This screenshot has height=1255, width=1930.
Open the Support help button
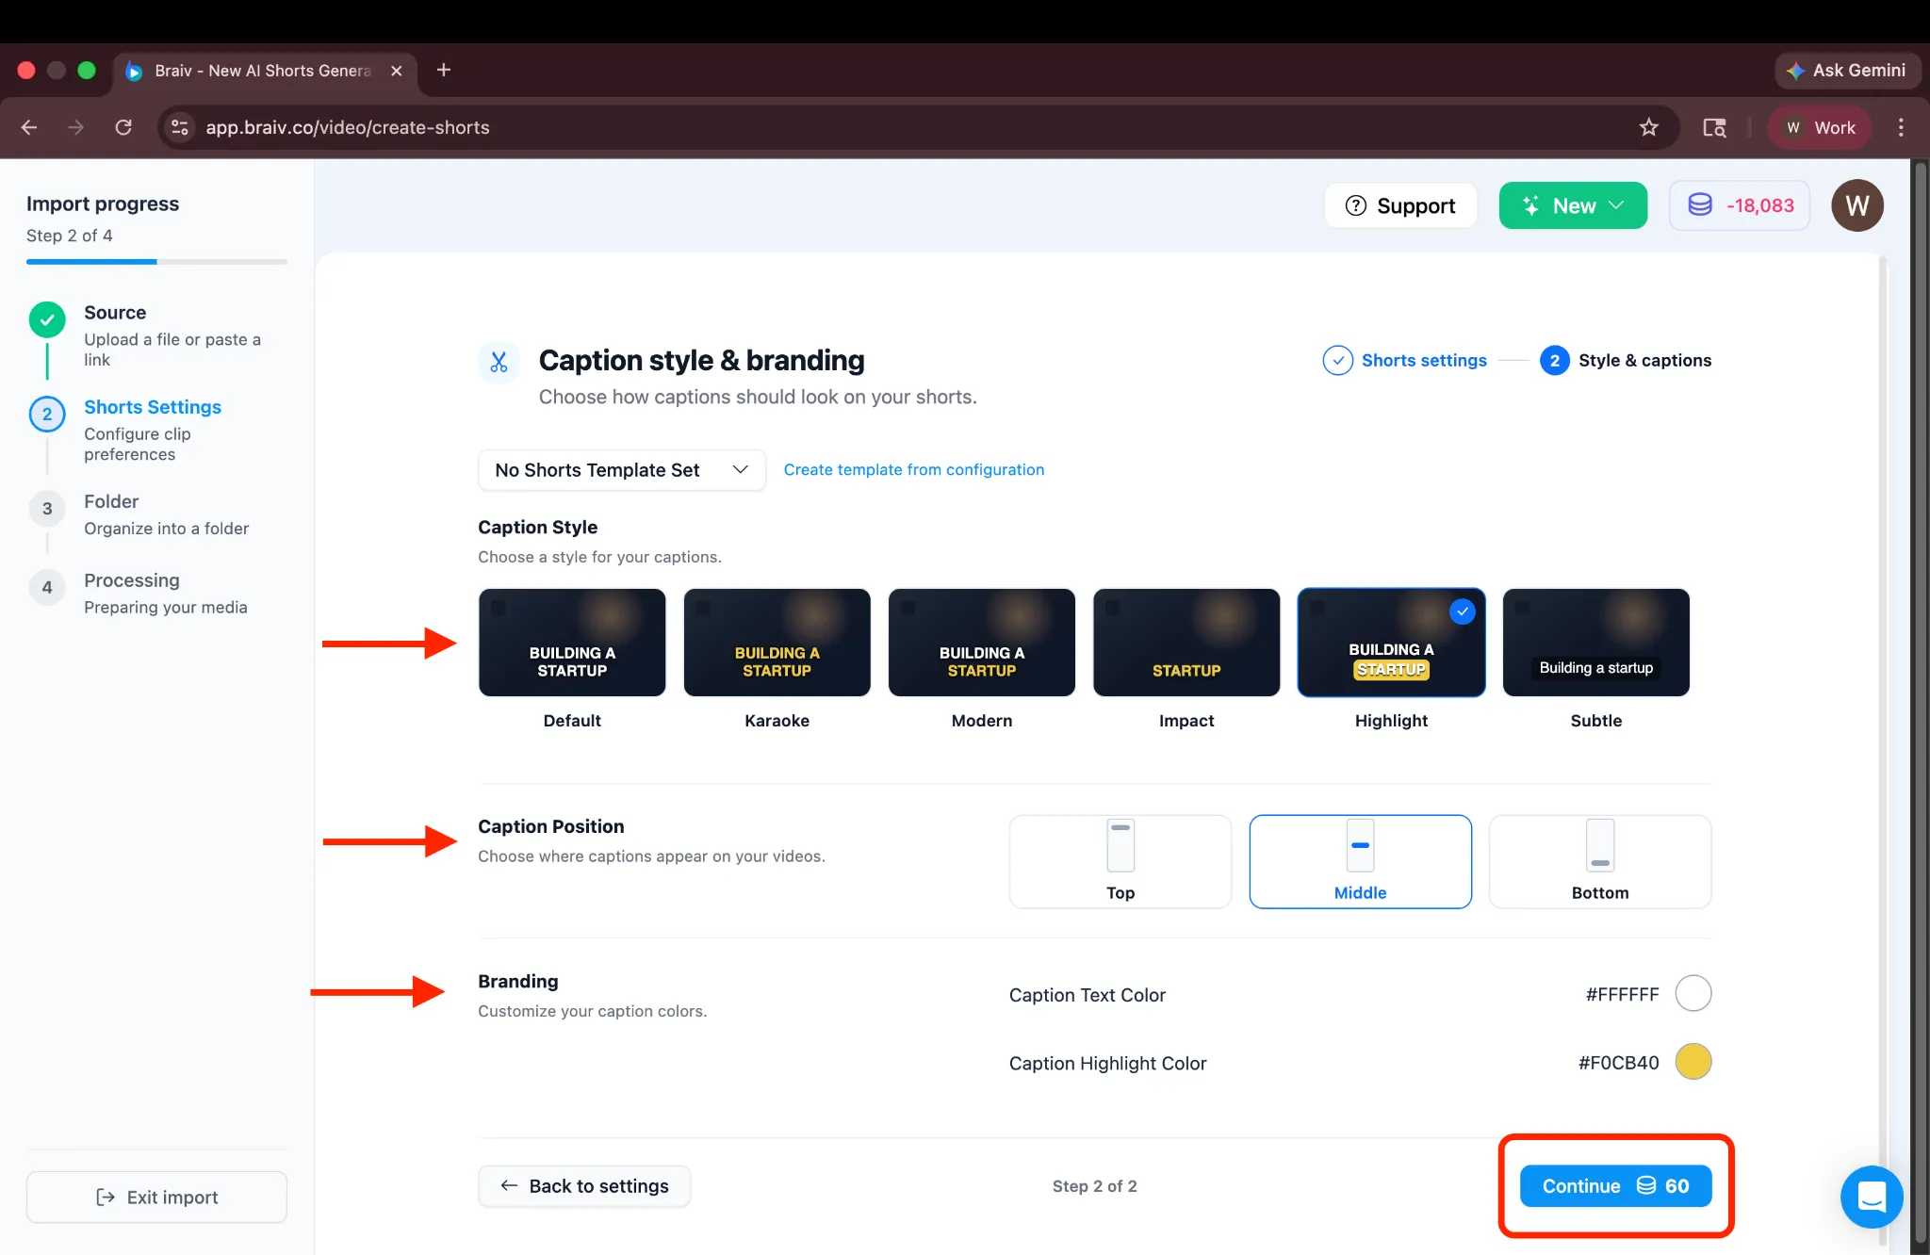click(x=1400, y=205)
